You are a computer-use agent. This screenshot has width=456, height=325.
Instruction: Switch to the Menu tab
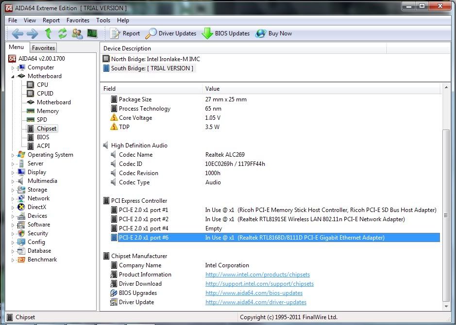(17, 47)
